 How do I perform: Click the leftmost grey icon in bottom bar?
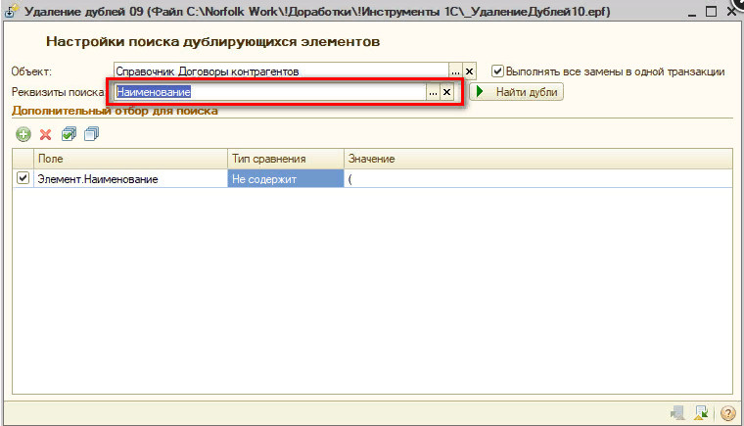pyautogui.click(x=675, y=412)
